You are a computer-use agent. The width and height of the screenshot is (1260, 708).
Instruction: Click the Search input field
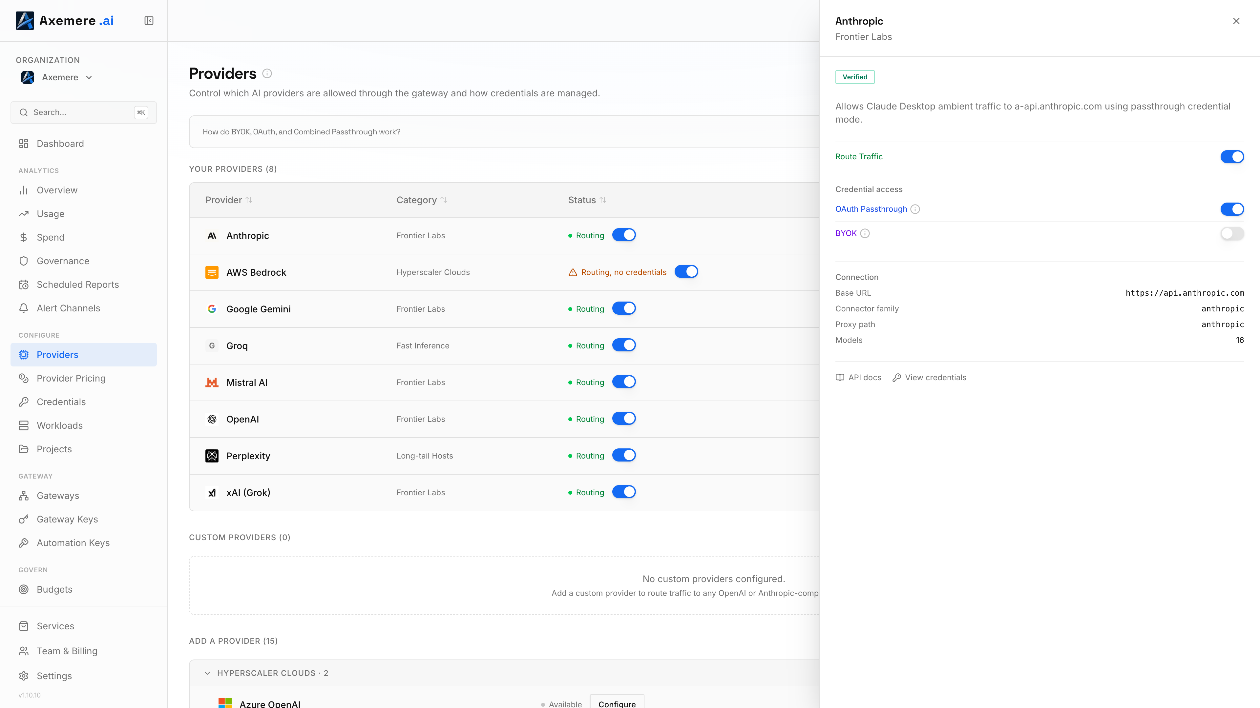coord(84,112)
